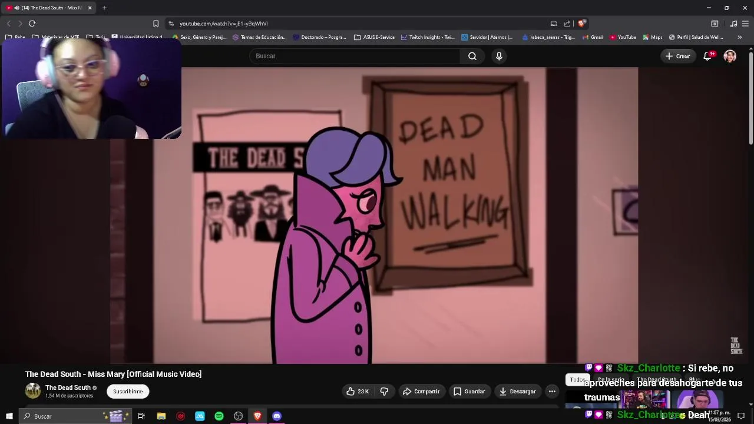Open the YouTube account avatar menu
This screenshot has width=754, height=424.
(x=730, y=56)
